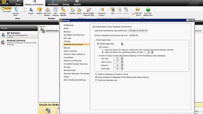Open Alerts settings page
The height and width of the screenshot is (114, 203).
point(66,28)
